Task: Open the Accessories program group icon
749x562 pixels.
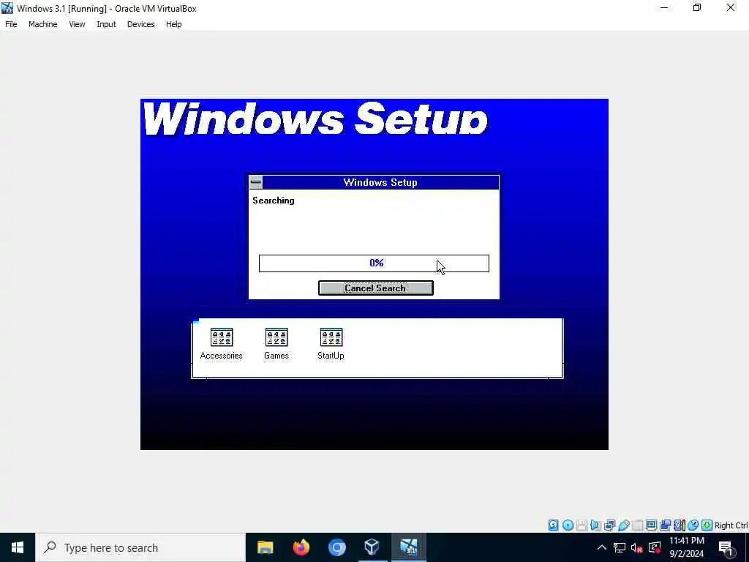Action: pos(221,344)
